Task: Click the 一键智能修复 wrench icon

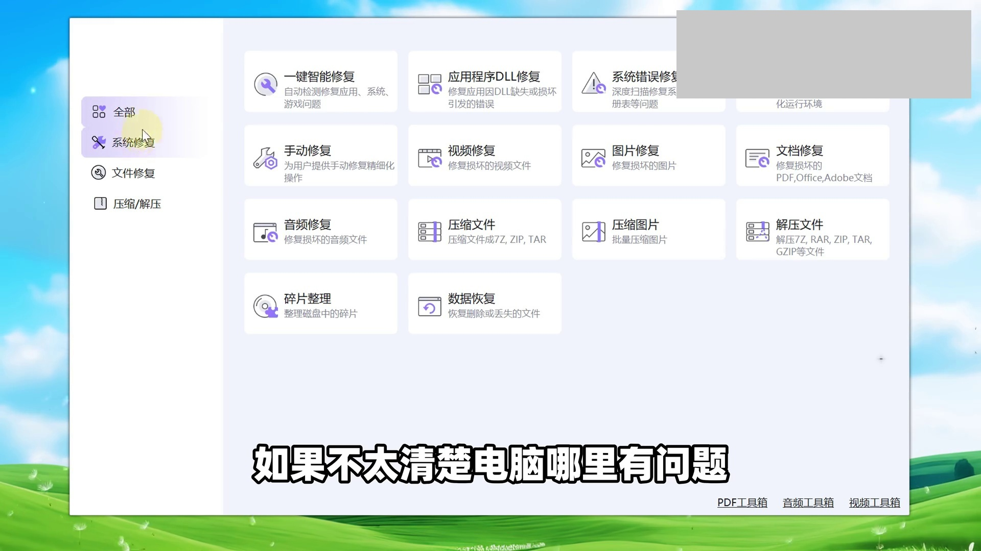Action: [x=266, y=84]
